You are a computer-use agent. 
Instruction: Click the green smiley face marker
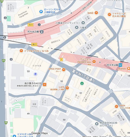[x=82, y=83]
